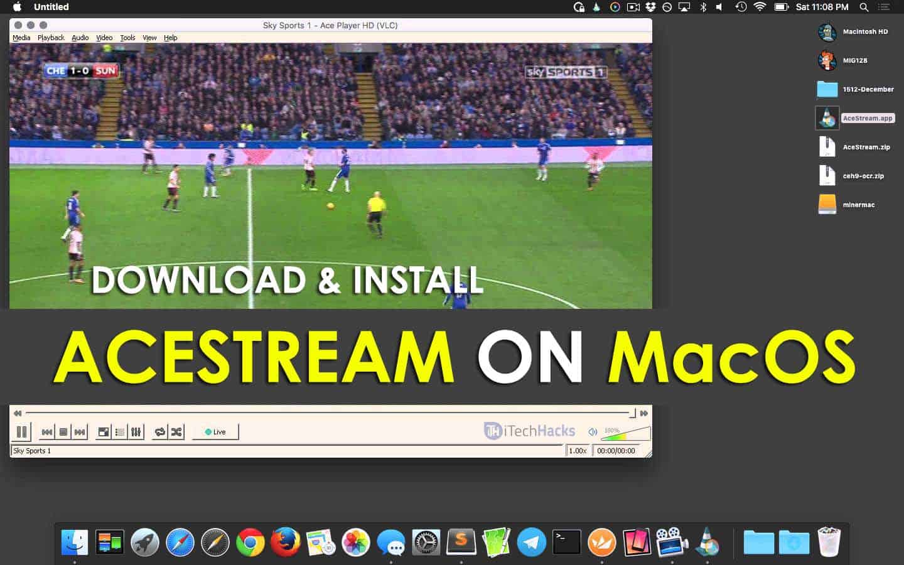Mute audio via the speaker icon
The width and height of the screenshot is (904, 565).
pos(592,432)
